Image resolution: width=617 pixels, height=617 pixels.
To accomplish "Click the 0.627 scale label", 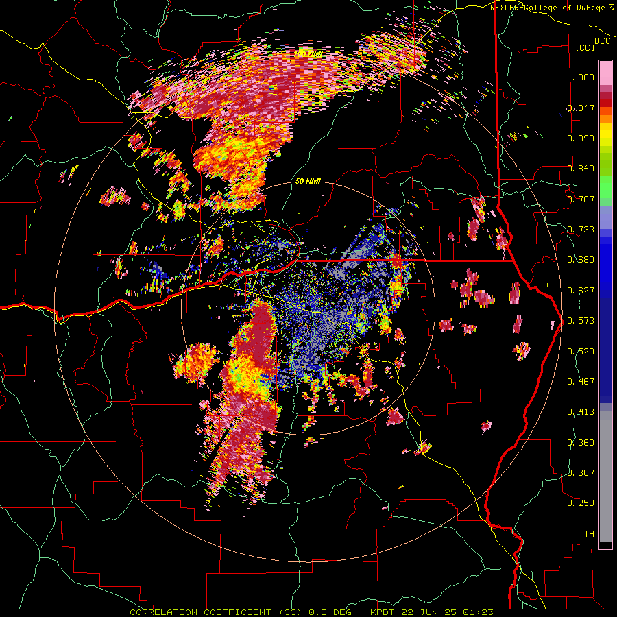I will [581, 291].
